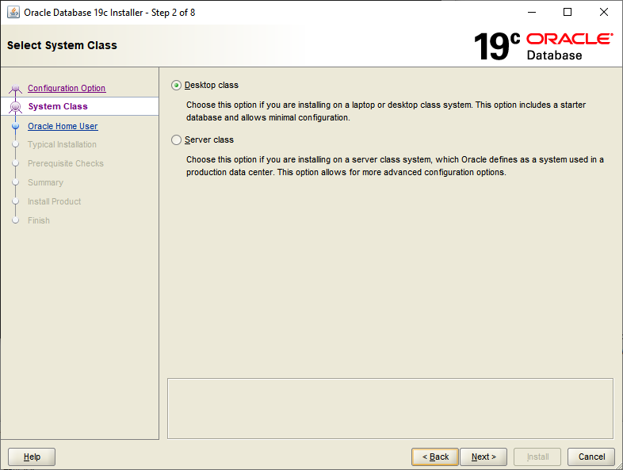Click the disabled Install button

click(x=537, y=457)
